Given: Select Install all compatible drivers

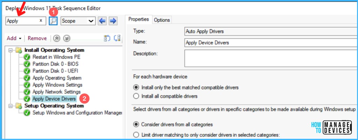Looking at the screenshot, I should tap(136, 96).
